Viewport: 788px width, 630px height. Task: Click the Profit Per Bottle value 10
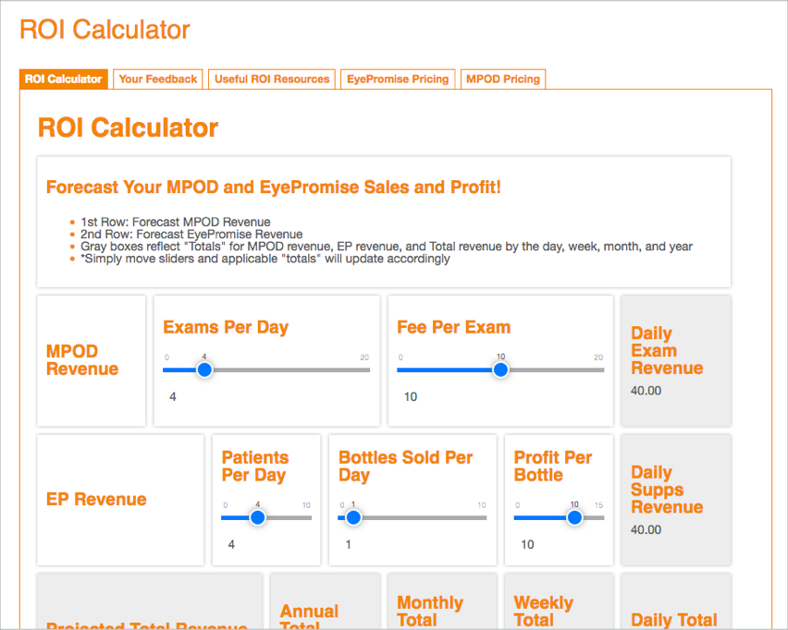[527, 544]
